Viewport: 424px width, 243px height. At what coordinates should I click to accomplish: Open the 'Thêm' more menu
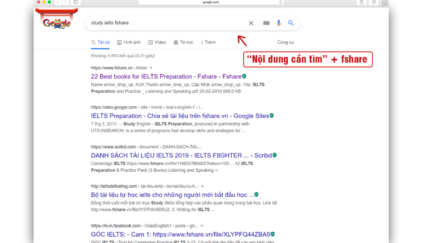point(209,42)
